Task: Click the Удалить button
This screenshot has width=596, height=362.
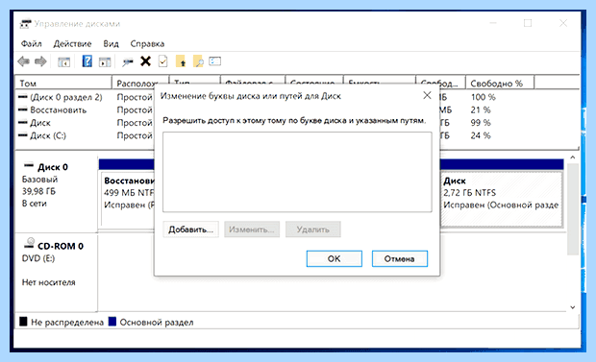Action: click(312, 229)
